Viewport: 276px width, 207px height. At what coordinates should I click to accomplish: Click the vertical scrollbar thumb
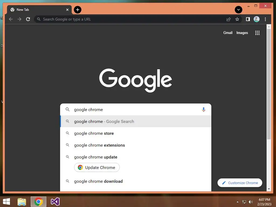[269, 84]
